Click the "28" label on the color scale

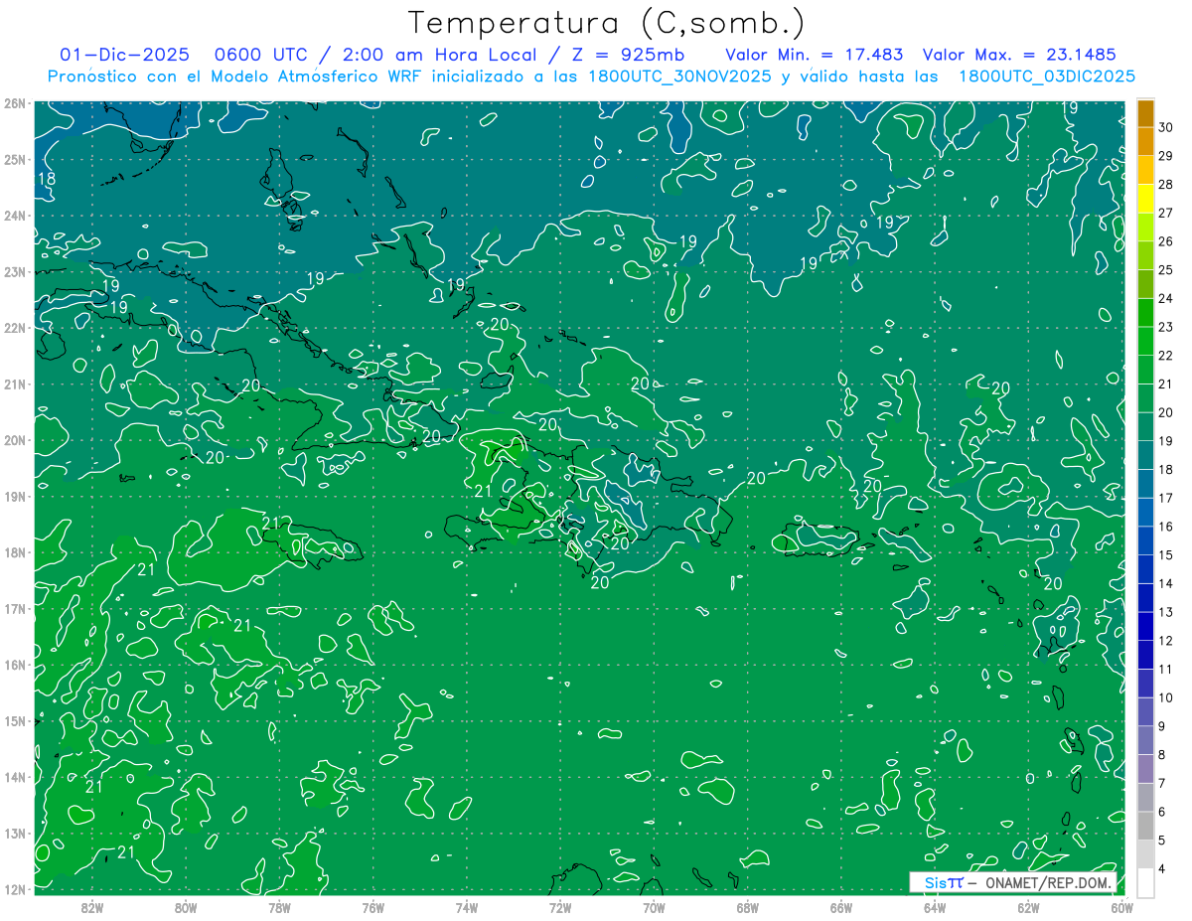click(1166, 184)
